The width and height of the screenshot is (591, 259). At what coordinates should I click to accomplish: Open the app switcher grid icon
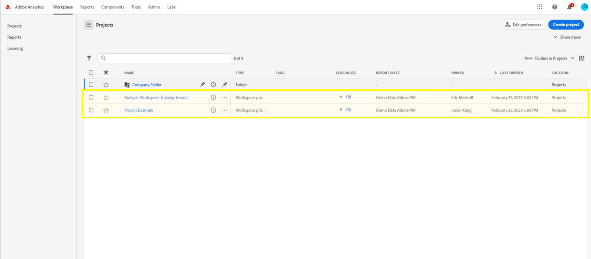(540, 7)
